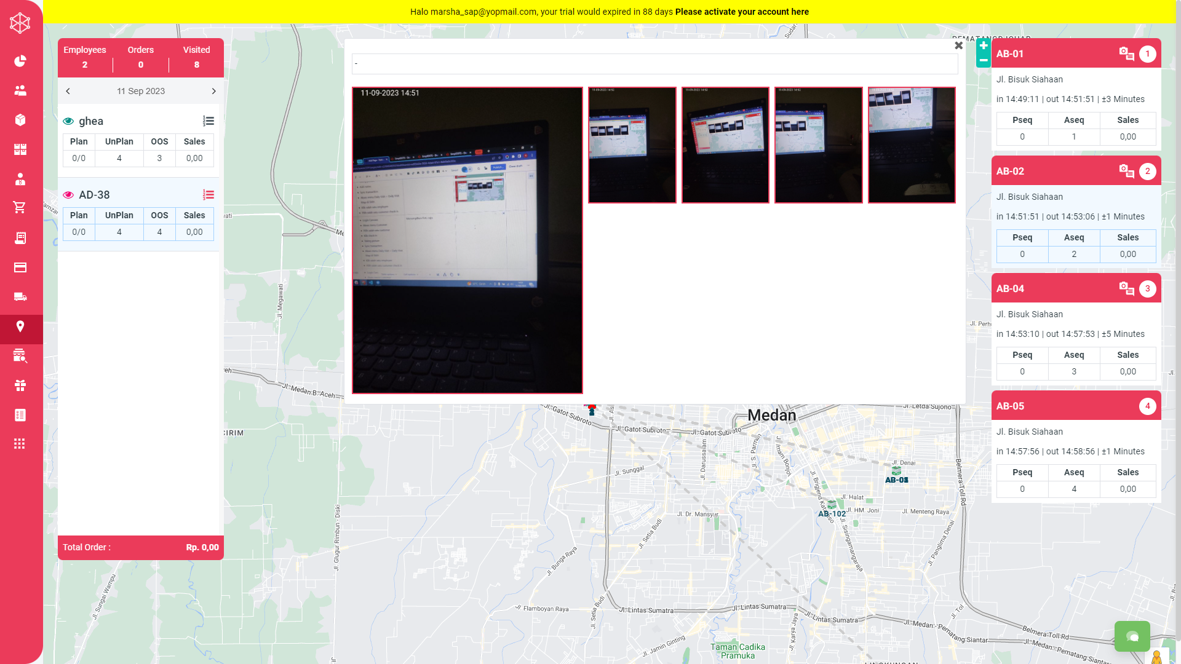Screen dimensions: 1181x664
Task: Toggle ghea visibility eye icon
Action: click(68, 121)
